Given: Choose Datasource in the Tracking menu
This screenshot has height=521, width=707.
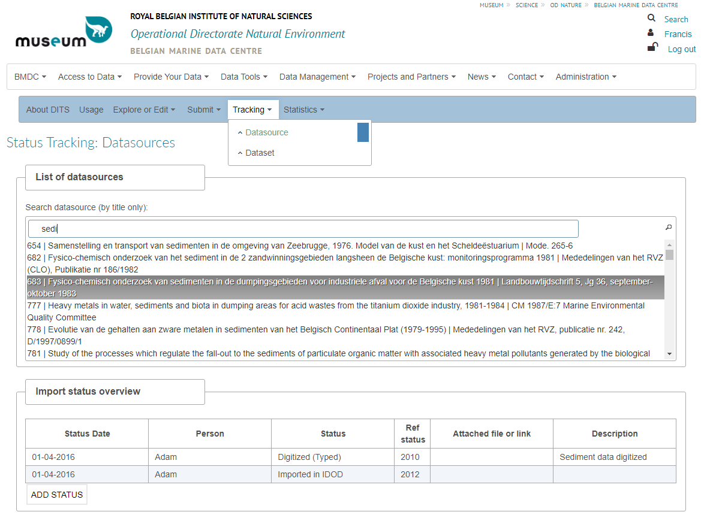Looking at the screenshot, I should click(x=266, y=132).
